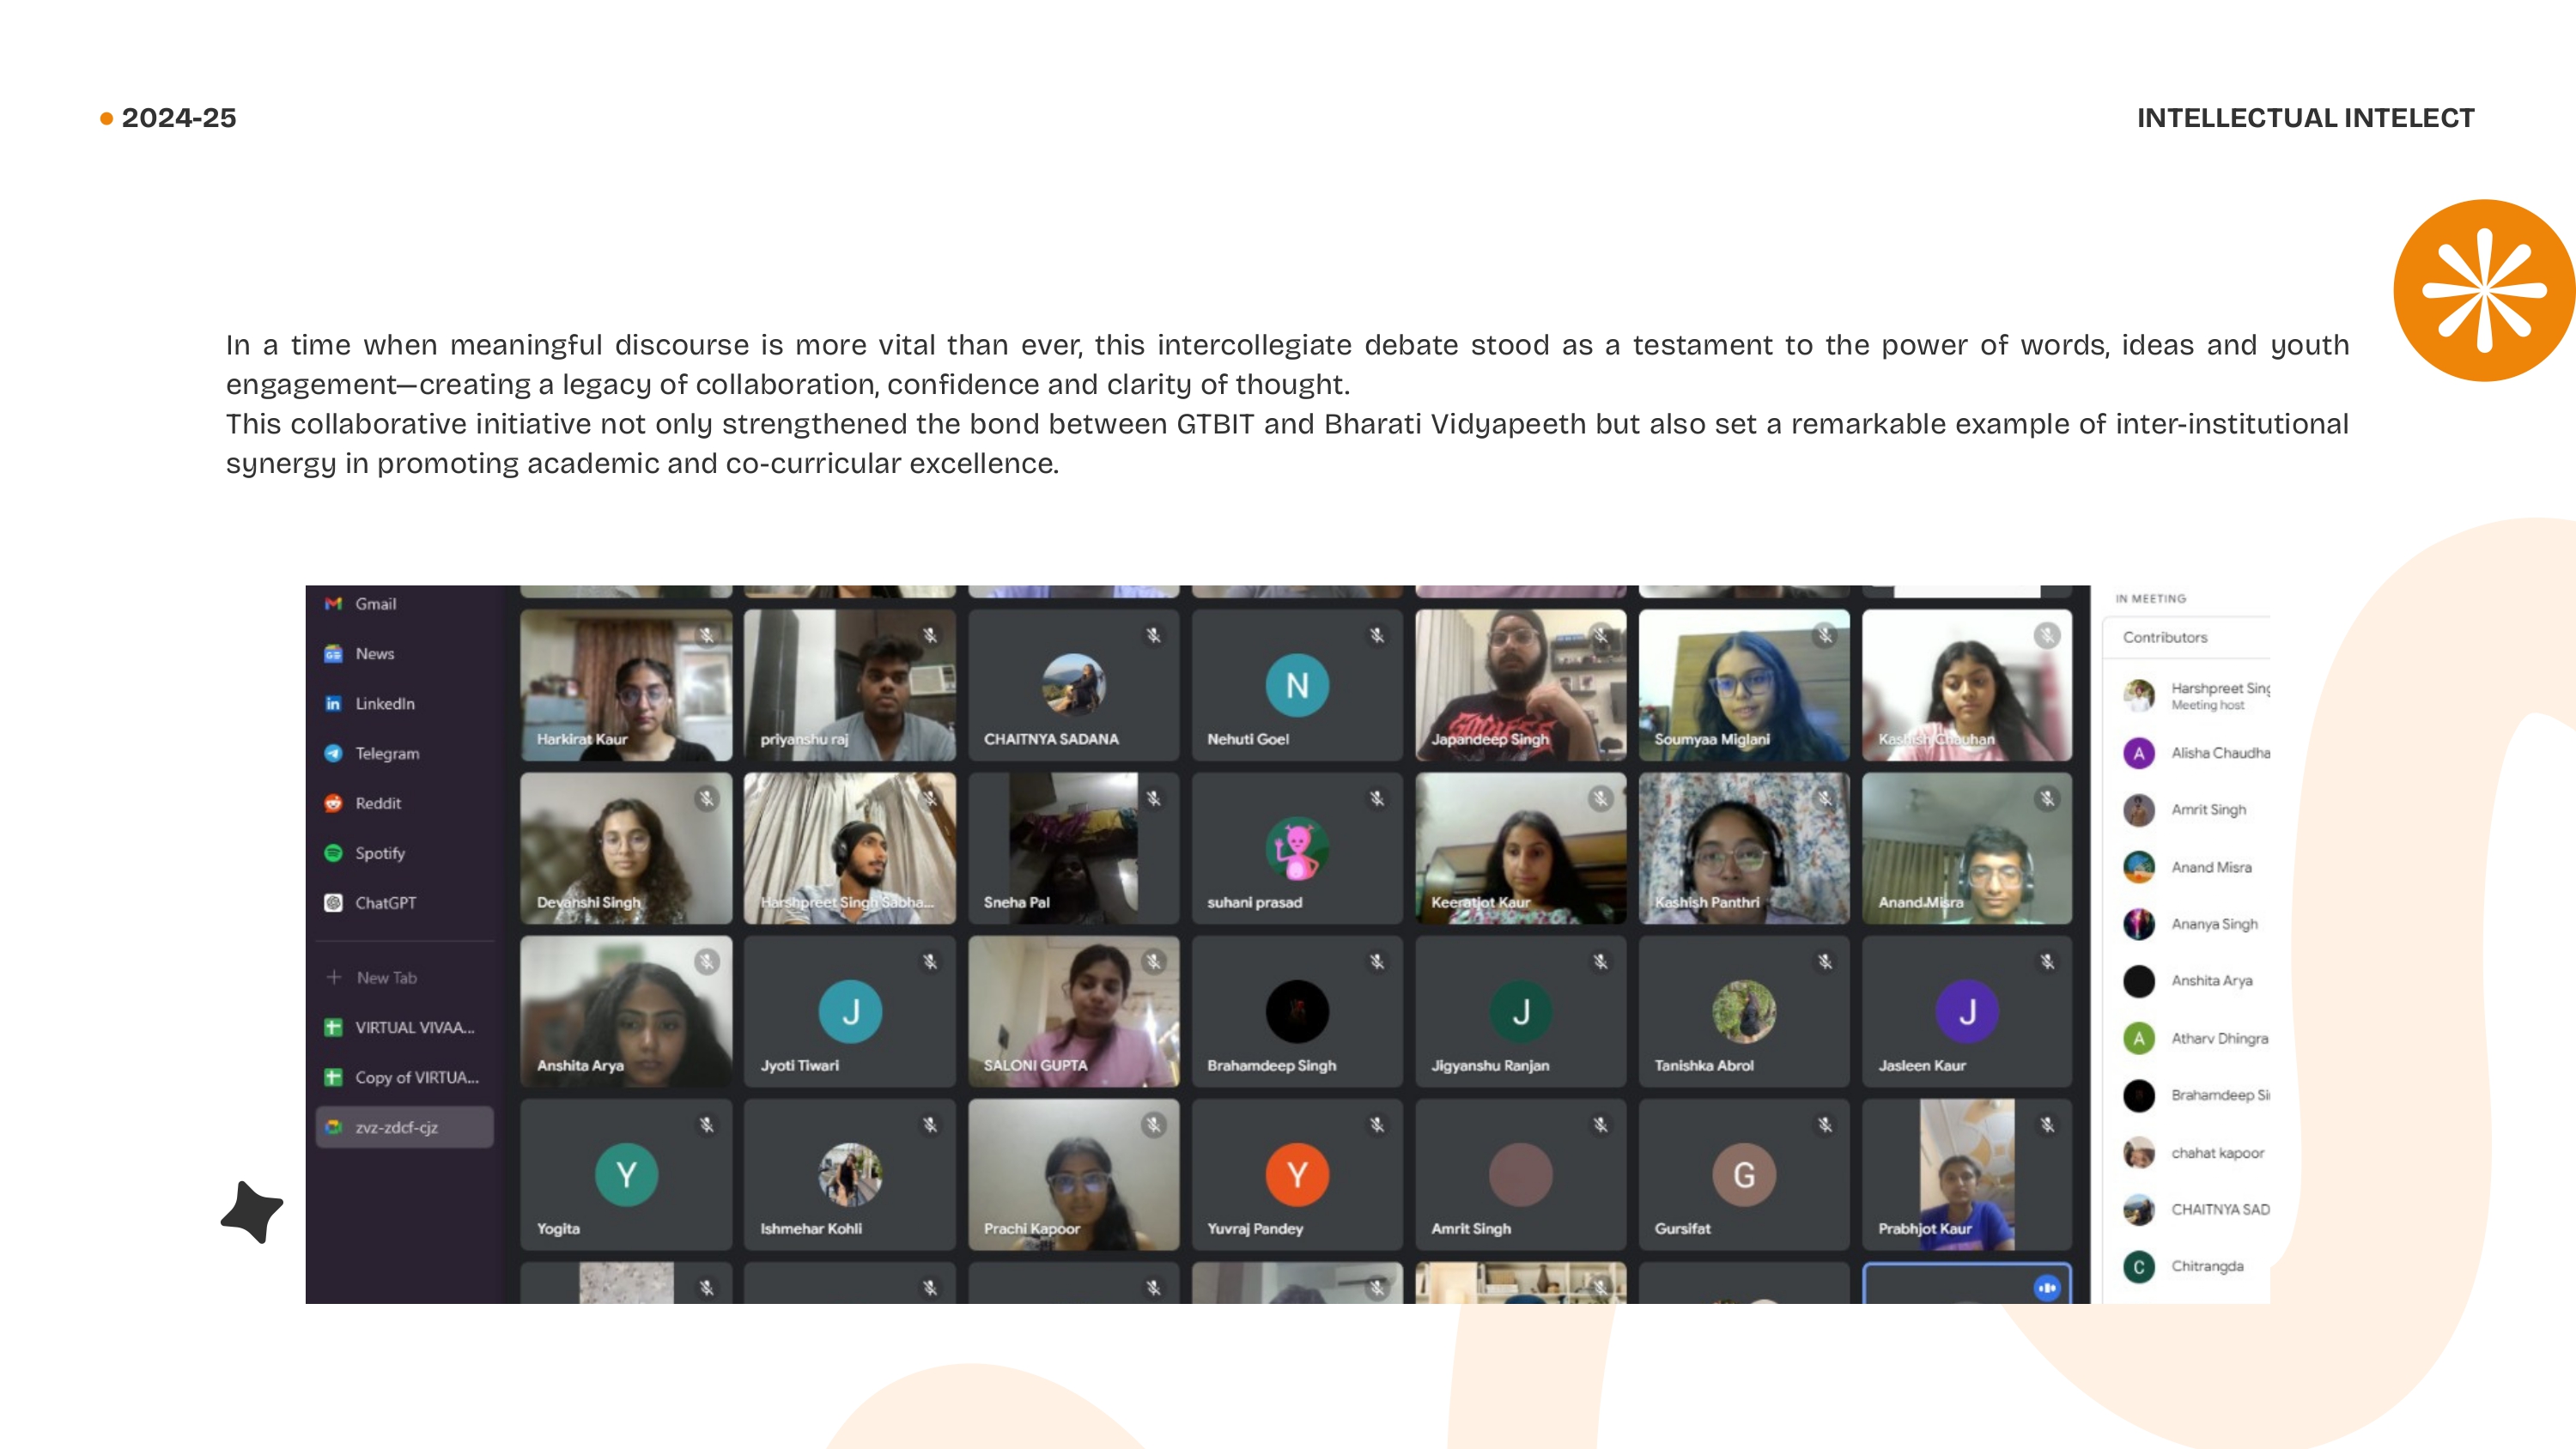Image resolution: width=2576 pixels, height=1449 pixels.
Task: Click the muted mic icon on Soumyaa Miglani tile
Action: [1825, 635]
